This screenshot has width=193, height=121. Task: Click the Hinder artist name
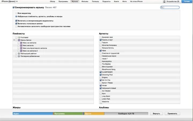click(x=104, y=86)
